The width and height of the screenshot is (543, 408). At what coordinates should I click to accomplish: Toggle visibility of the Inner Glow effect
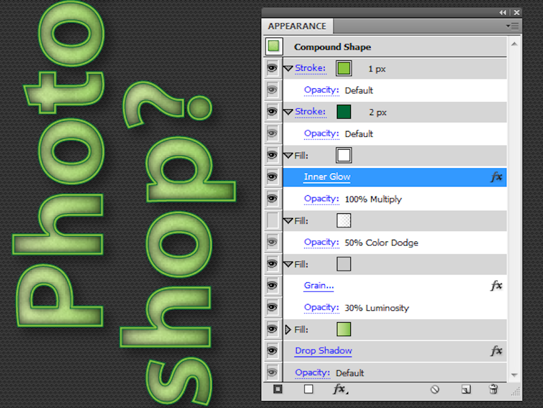tap(272, 177)
